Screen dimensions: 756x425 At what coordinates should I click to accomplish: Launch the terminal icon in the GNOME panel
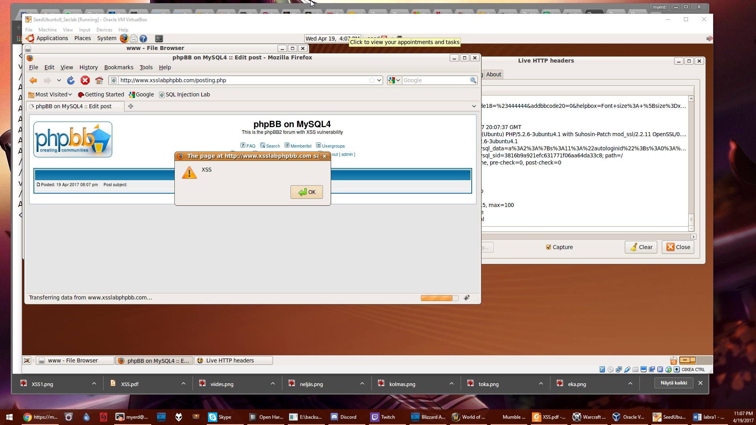159,39
